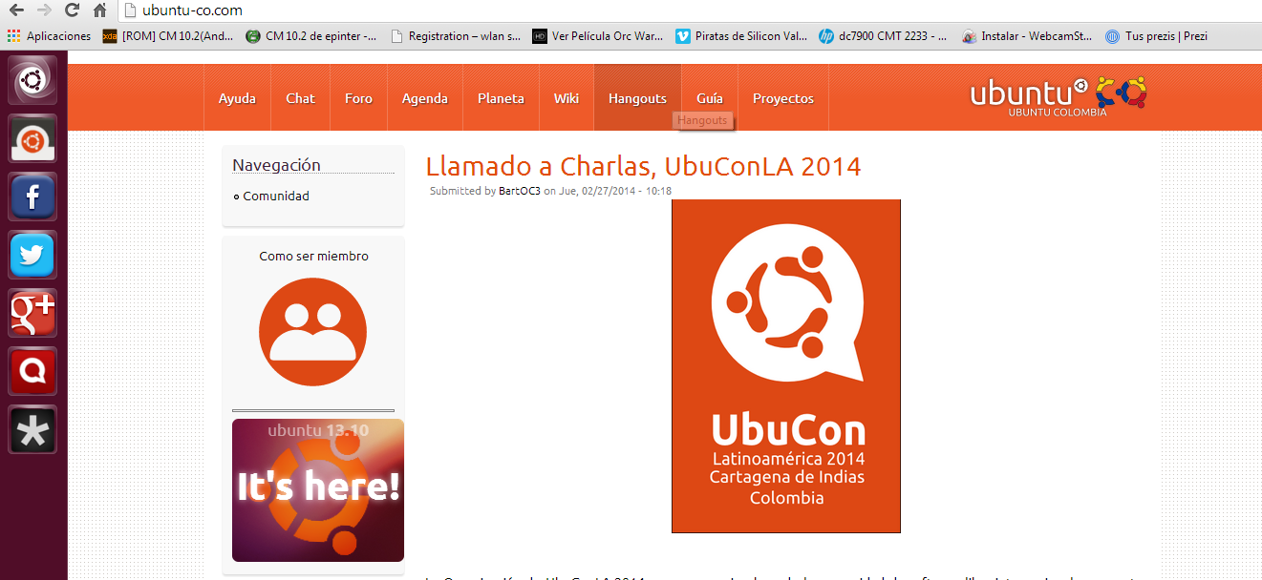The width and height of the screenshot is (1262, 580).
Task: Click the browser forward arrow
Action: point(43,10)
